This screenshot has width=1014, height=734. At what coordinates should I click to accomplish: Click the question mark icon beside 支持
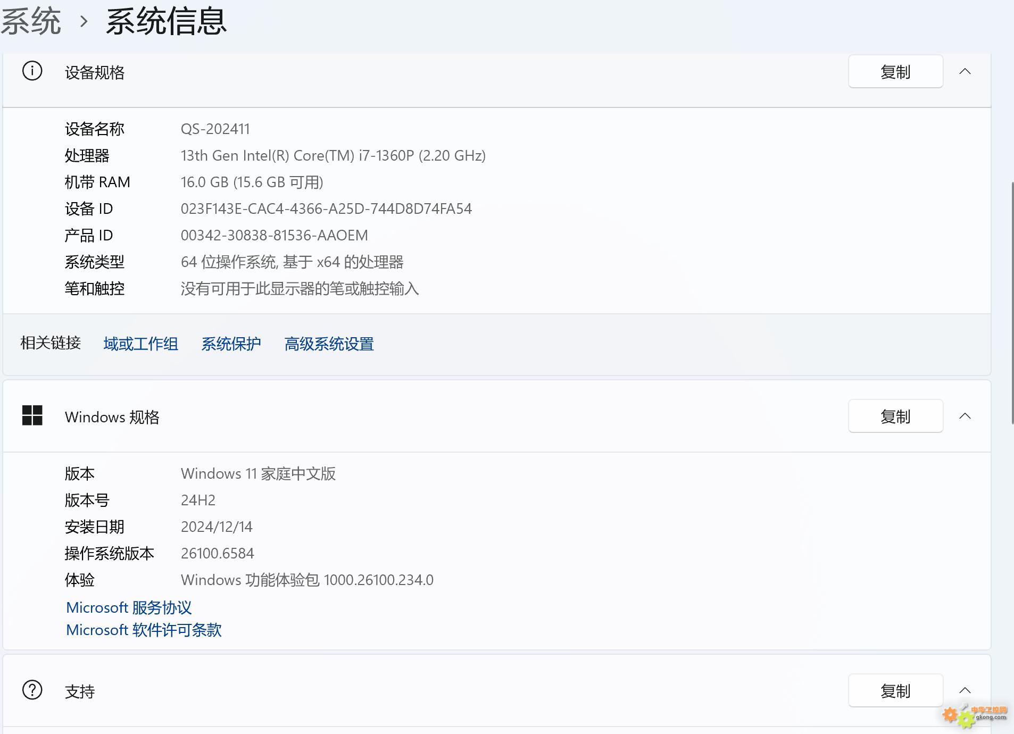click(x=32, y=690)
